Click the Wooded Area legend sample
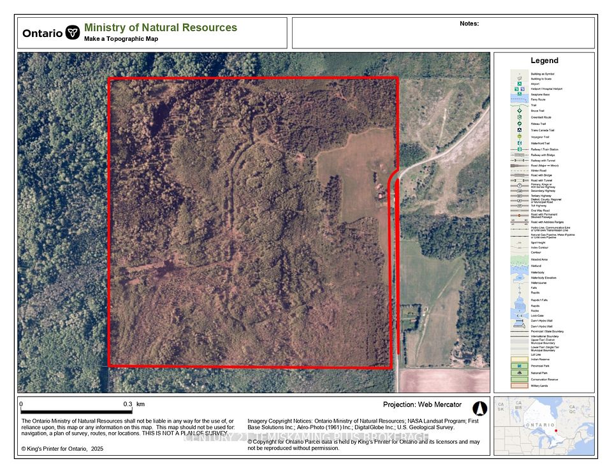The height and width of the screenshot is (473, 612). point(520,259)
